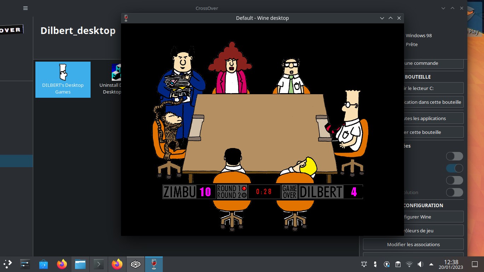Toggle the switch beside the 'olution' label

point(455,192)
